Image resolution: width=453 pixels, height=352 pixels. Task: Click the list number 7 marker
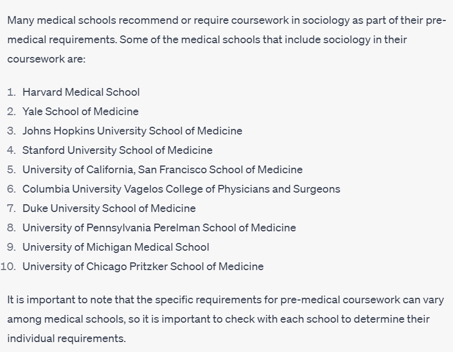pyautogui.click(x=12, y=209)
